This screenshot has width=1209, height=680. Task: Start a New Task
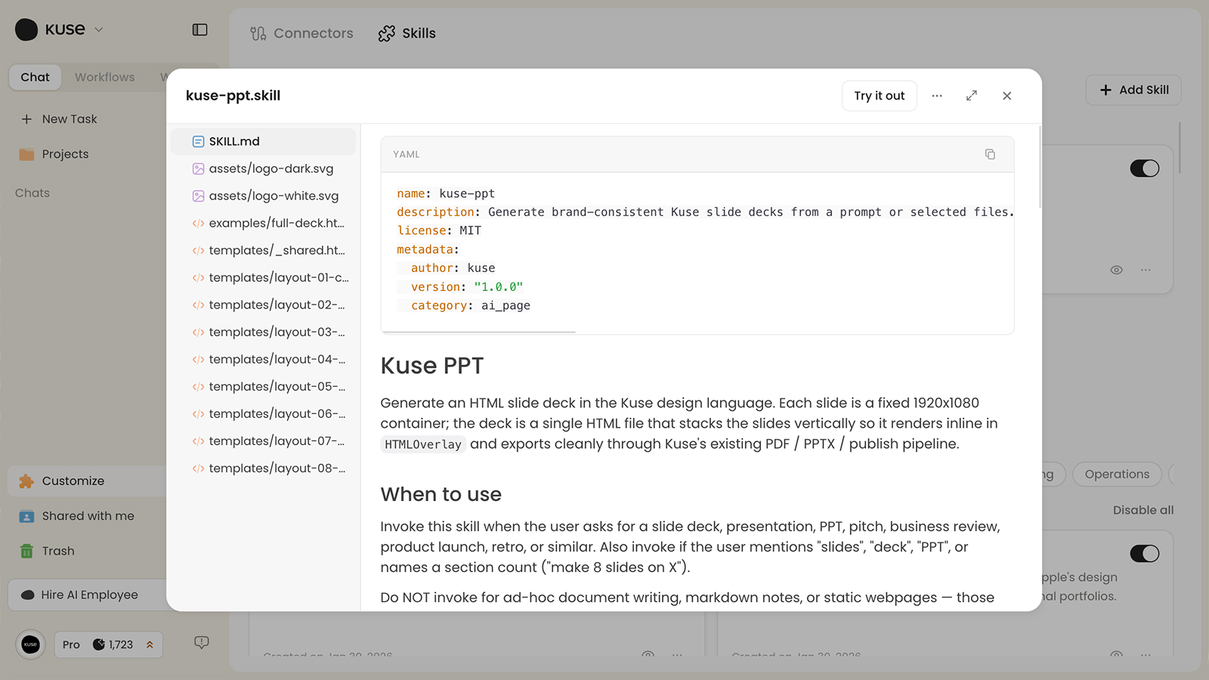tap(70, 119)
